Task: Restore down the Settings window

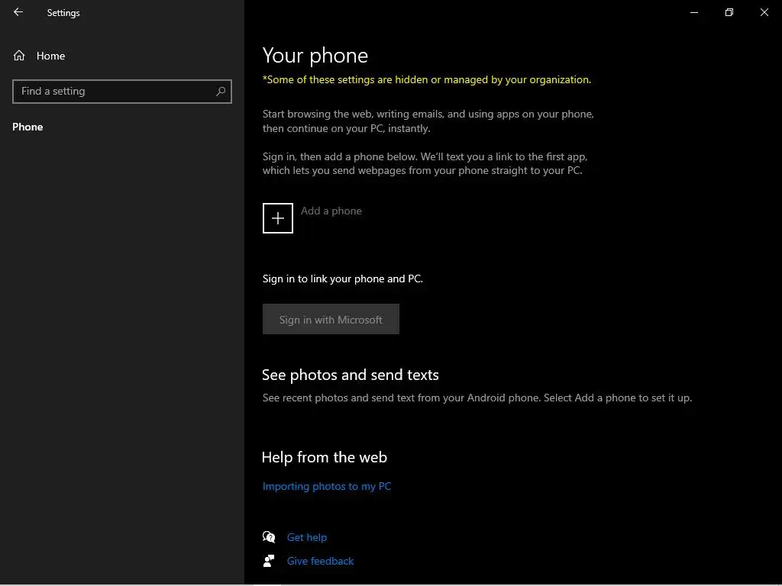Action: point(729,12)
